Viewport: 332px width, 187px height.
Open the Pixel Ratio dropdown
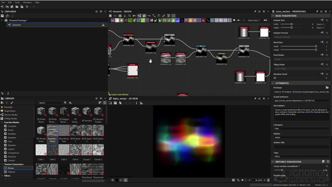[x=301, y=59]
